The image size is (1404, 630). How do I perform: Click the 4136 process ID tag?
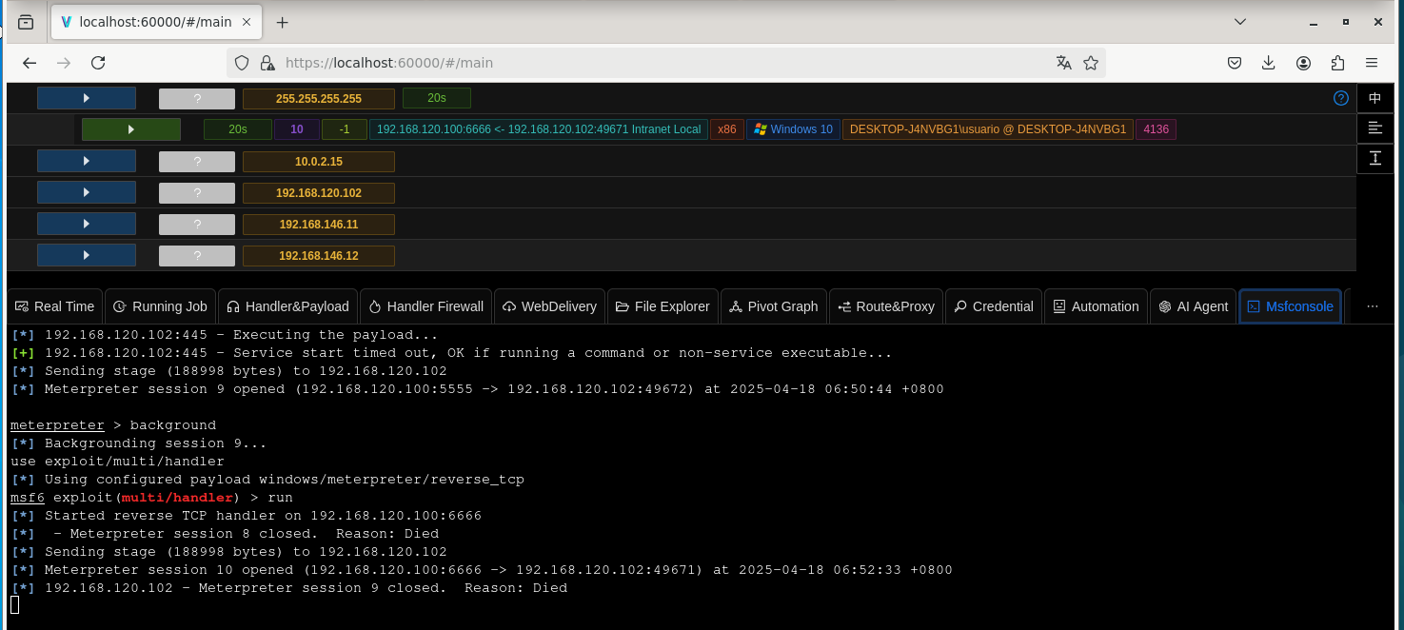pos(1157,129)
